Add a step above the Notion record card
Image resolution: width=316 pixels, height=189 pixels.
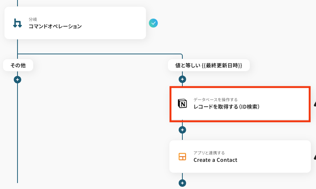click(x=182, y=79)
